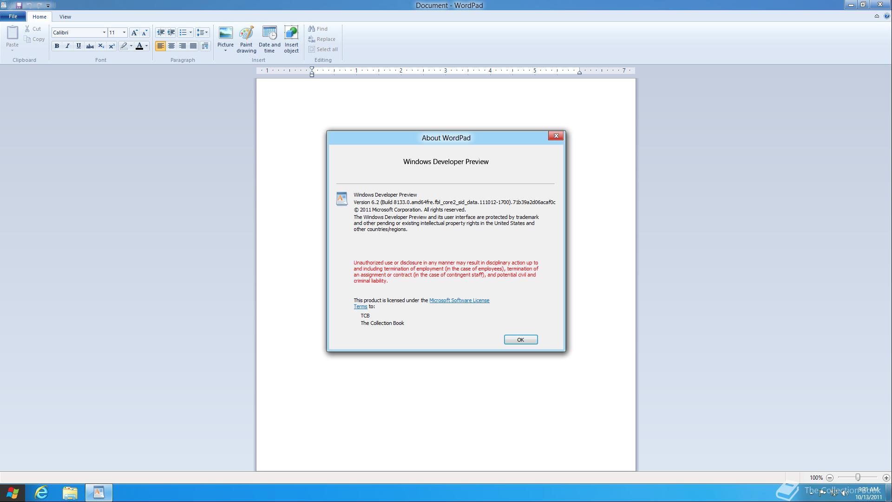Click the Cut scissors button
The width and height of the screenshot is (892, 502).
tap(33, 29)
